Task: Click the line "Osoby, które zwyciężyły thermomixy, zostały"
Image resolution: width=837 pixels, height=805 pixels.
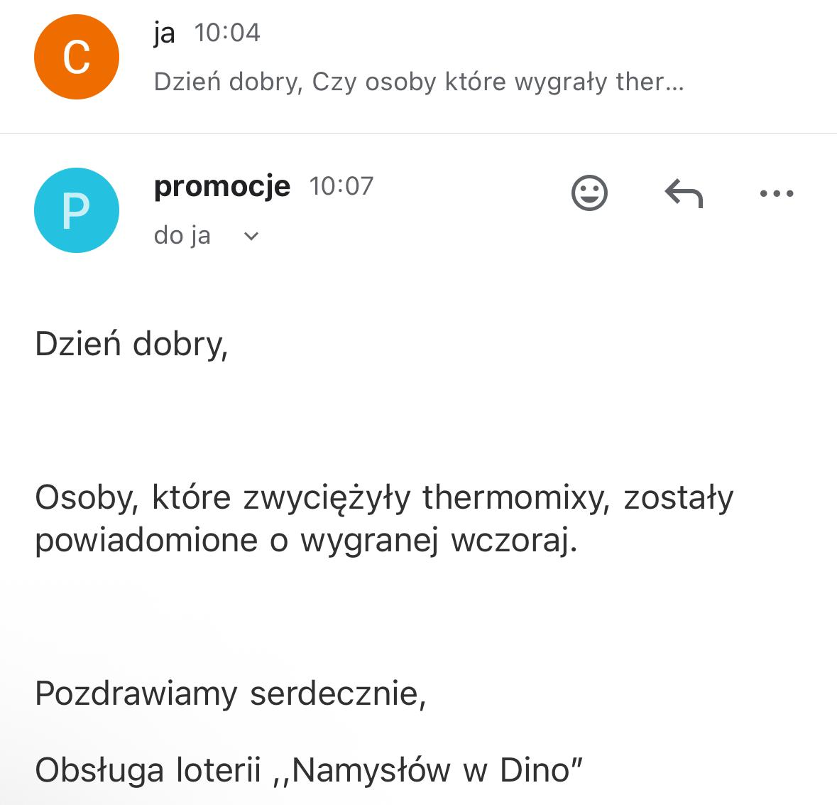Action: tap(383, 497)
